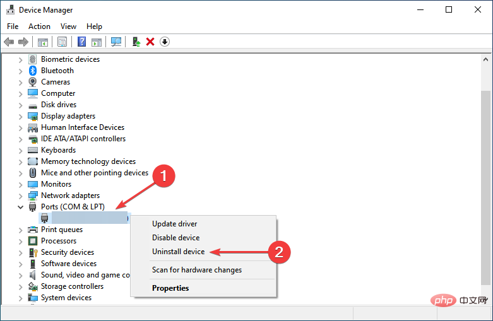This screenshot has width=493, height=321.
Task: Click the Bluetooth device icon
Action: click(33, 71)
